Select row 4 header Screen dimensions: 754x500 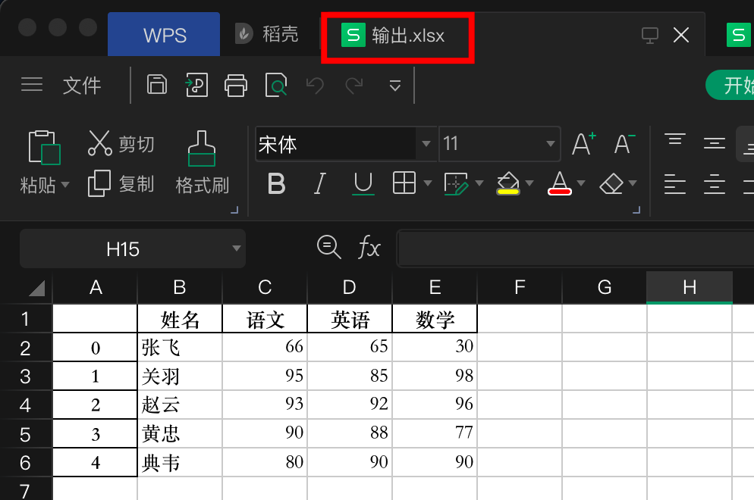(26, 405)
